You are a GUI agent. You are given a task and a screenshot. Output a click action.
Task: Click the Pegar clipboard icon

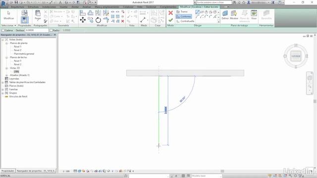pos(38,13)
